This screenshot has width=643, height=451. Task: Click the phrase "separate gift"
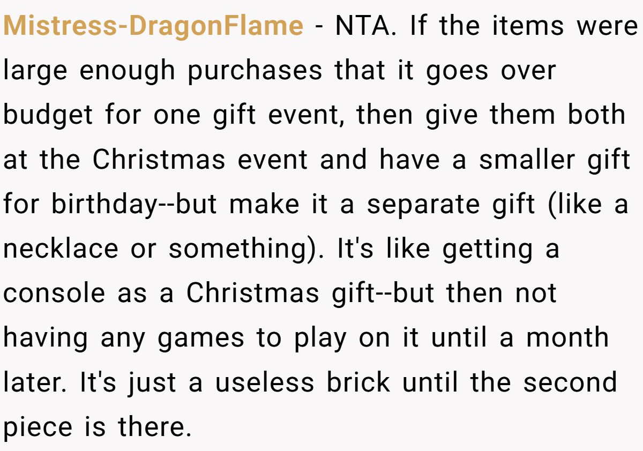tap(451, 204)
